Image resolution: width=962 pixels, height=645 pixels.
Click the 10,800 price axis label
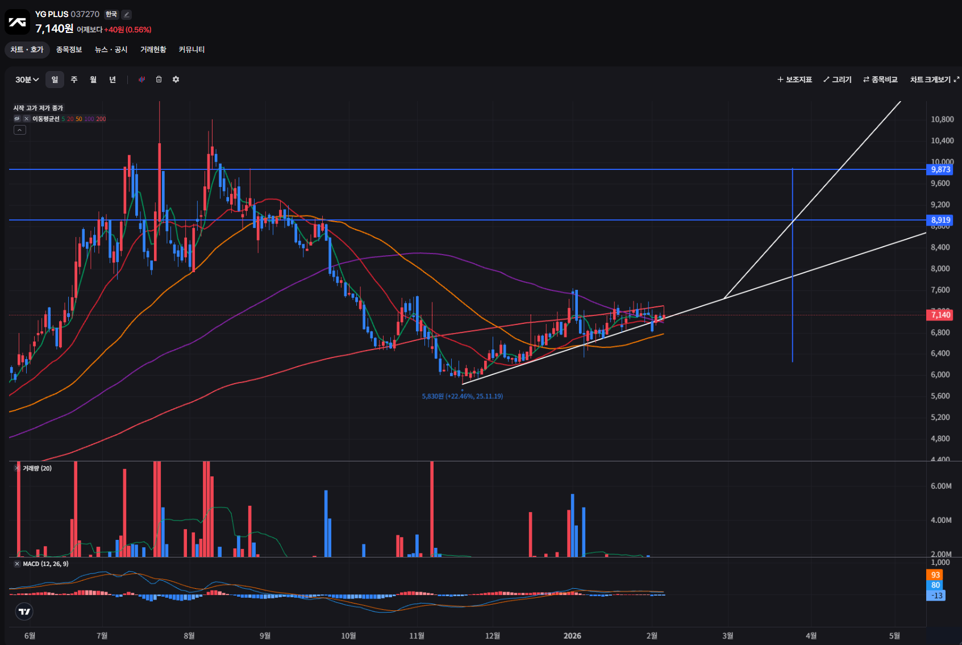pyautogui.click(x=942, y=119)
